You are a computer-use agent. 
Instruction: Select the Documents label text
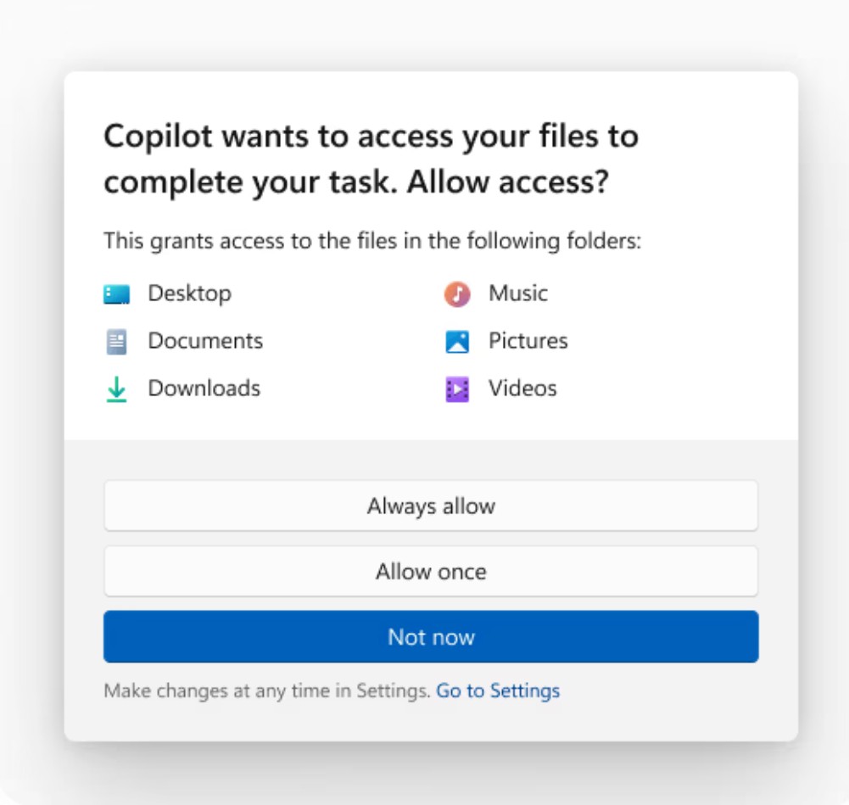coord(204,340)
